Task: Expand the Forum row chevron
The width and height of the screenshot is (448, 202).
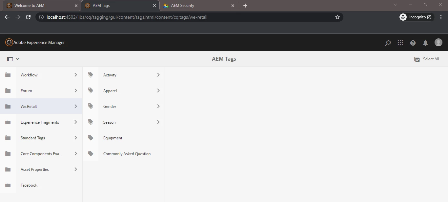Action: click(x=76, y=91)
